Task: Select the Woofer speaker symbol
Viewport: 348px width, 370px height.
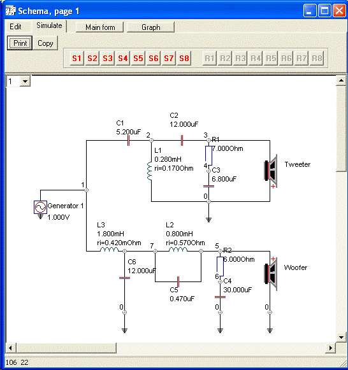Action: pos(271,274)
